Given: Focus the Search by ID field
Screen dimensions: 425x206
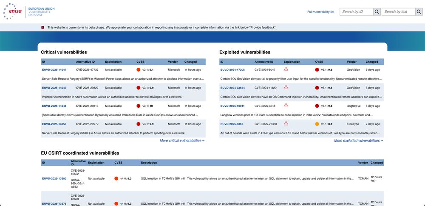Looking at the screenshot, I should 357,11.
